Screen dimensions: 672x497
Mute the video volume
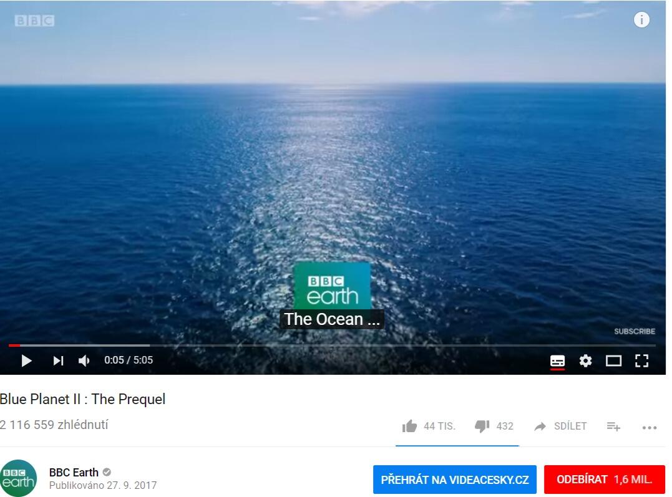84,361
